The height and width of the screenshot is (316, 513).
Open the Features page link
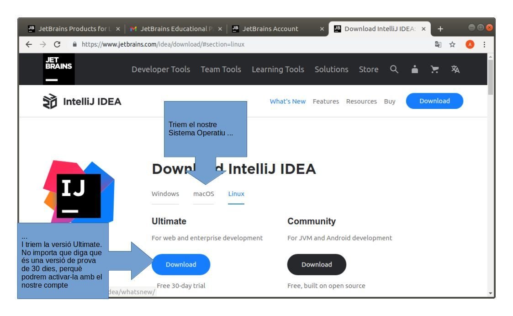[x=326, y=102]
